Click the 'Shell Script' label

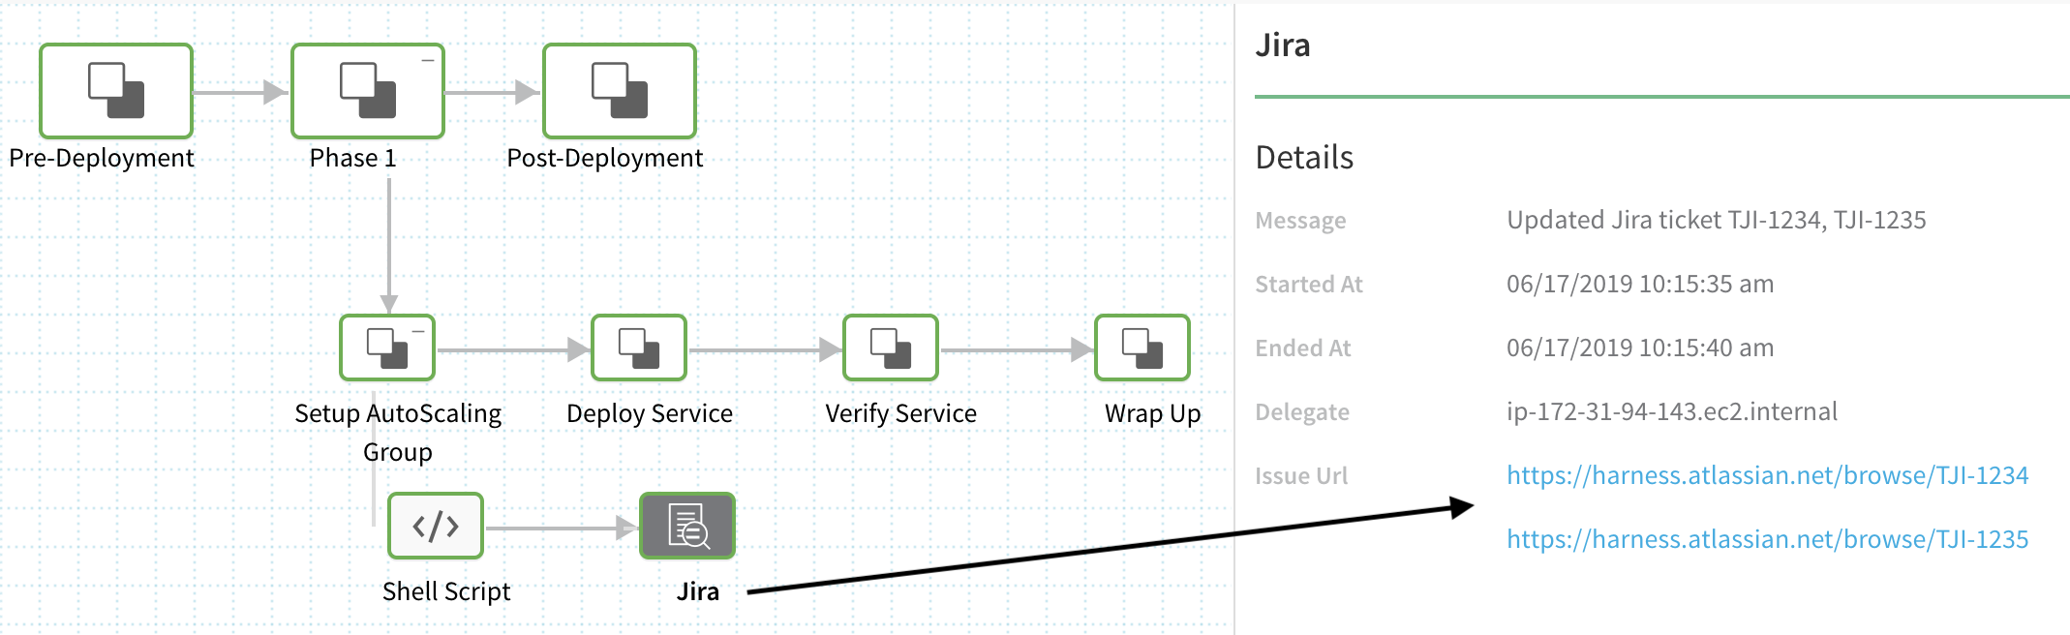446,591
